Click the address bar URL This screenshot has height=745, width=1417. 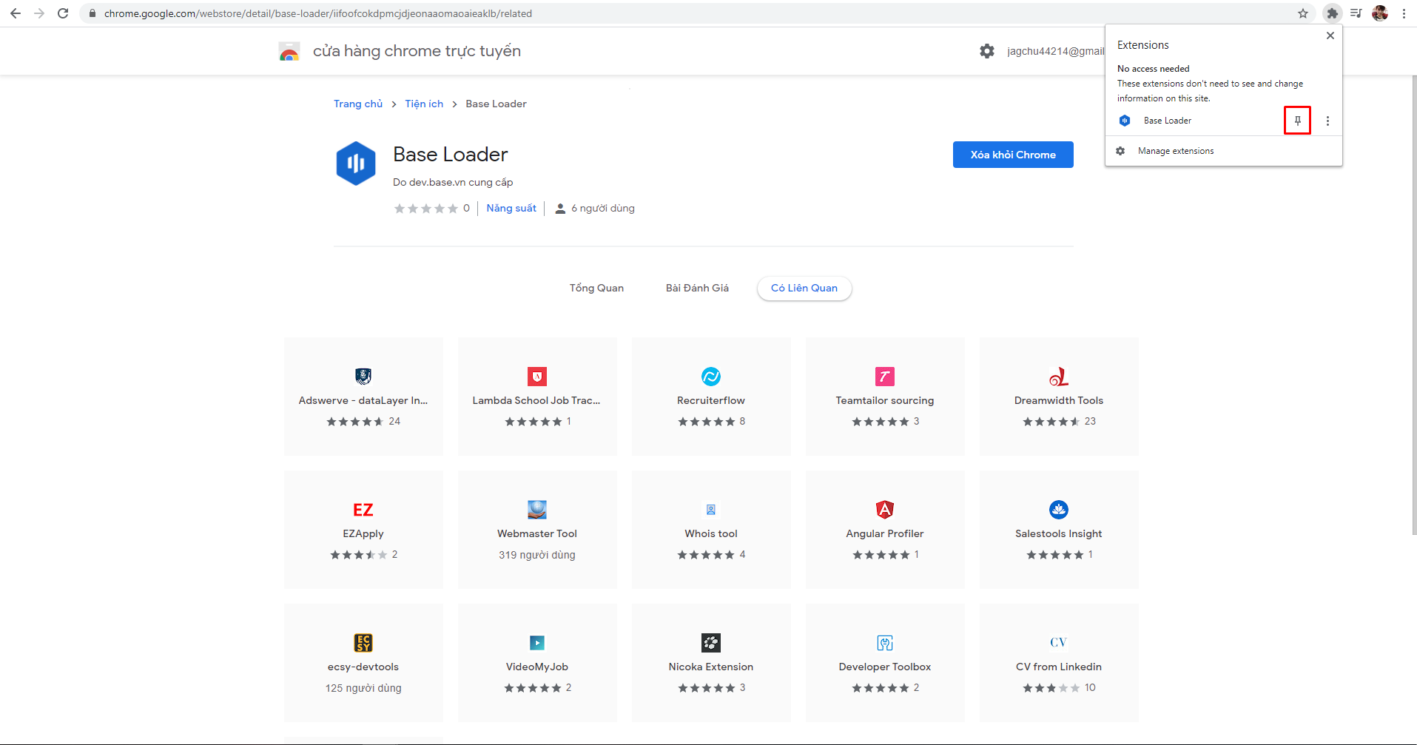[x=318, y=13]
